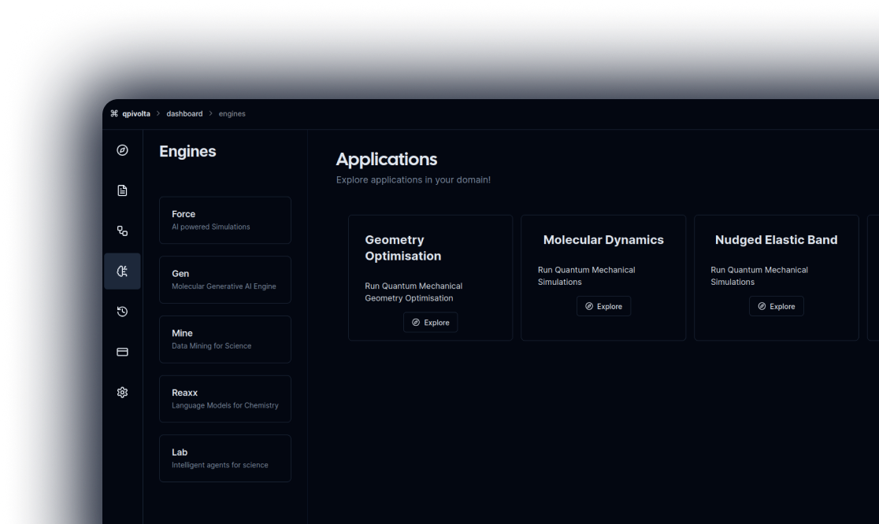The image size is (879, 524).
Task: Click 'AI powered Simulations' subtitle
Action: pos(211,227)
